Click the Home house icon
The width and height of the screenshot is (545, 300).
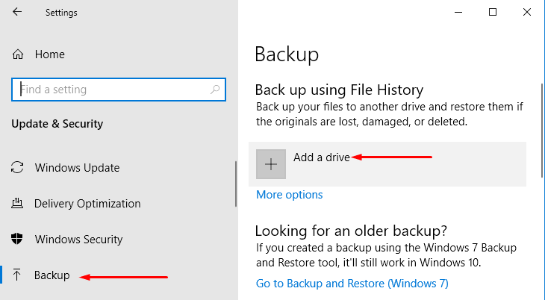pos(18,54)
